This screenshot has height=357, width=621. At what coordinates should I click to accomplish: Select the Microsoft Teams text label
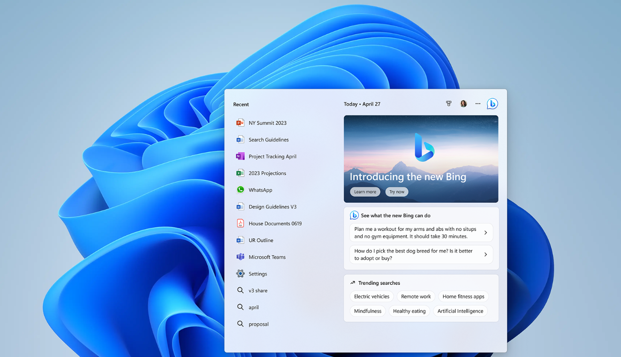coord(267,257)
